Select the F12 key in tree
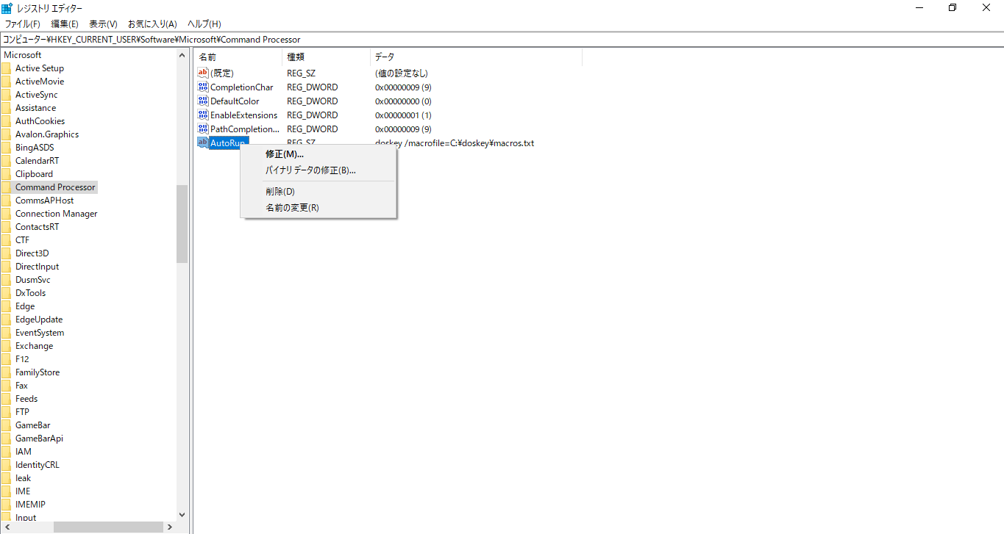The height and width of the screenshot is (534, 1004). tap(22, 359)
